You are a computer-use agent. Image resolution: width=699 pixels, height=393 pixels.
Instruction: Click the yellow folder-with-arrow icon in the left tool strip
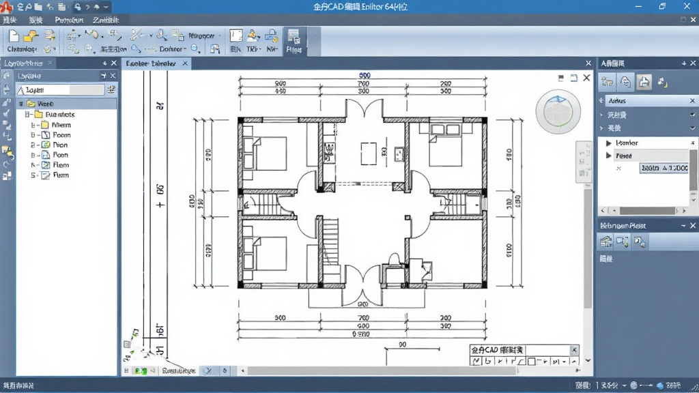pos(8,152)
